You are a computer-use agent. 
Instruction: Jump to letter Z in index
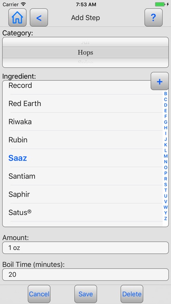[x=166, y=218]
